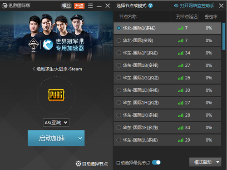The image size is (227, 170).
Task: Click signal bars icon of 华东-国际1E(多线)
Action: click(x=181, y=127)
